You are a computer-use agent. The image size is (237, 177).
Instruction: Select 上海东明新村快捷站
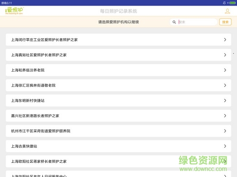click(x=118, y=101)
